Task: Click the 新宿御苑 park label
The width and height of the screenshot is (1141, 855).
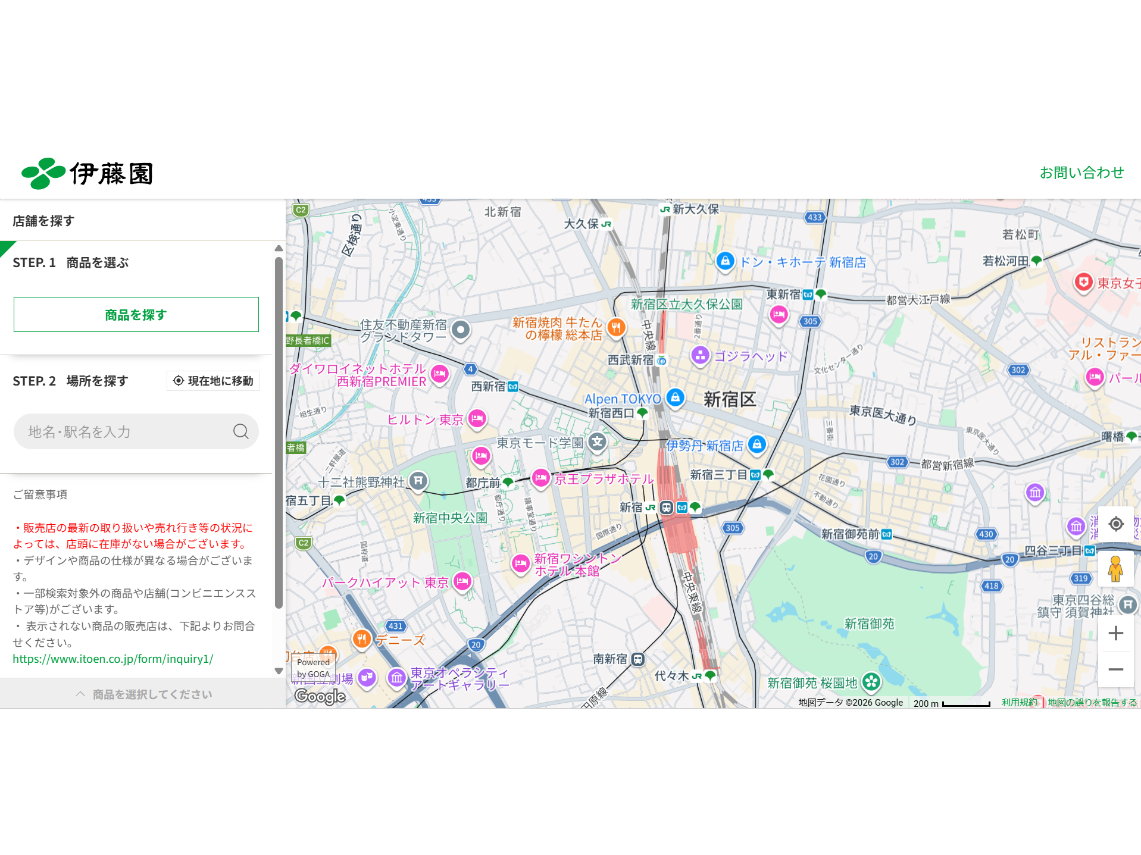Action: coord(870,624)
